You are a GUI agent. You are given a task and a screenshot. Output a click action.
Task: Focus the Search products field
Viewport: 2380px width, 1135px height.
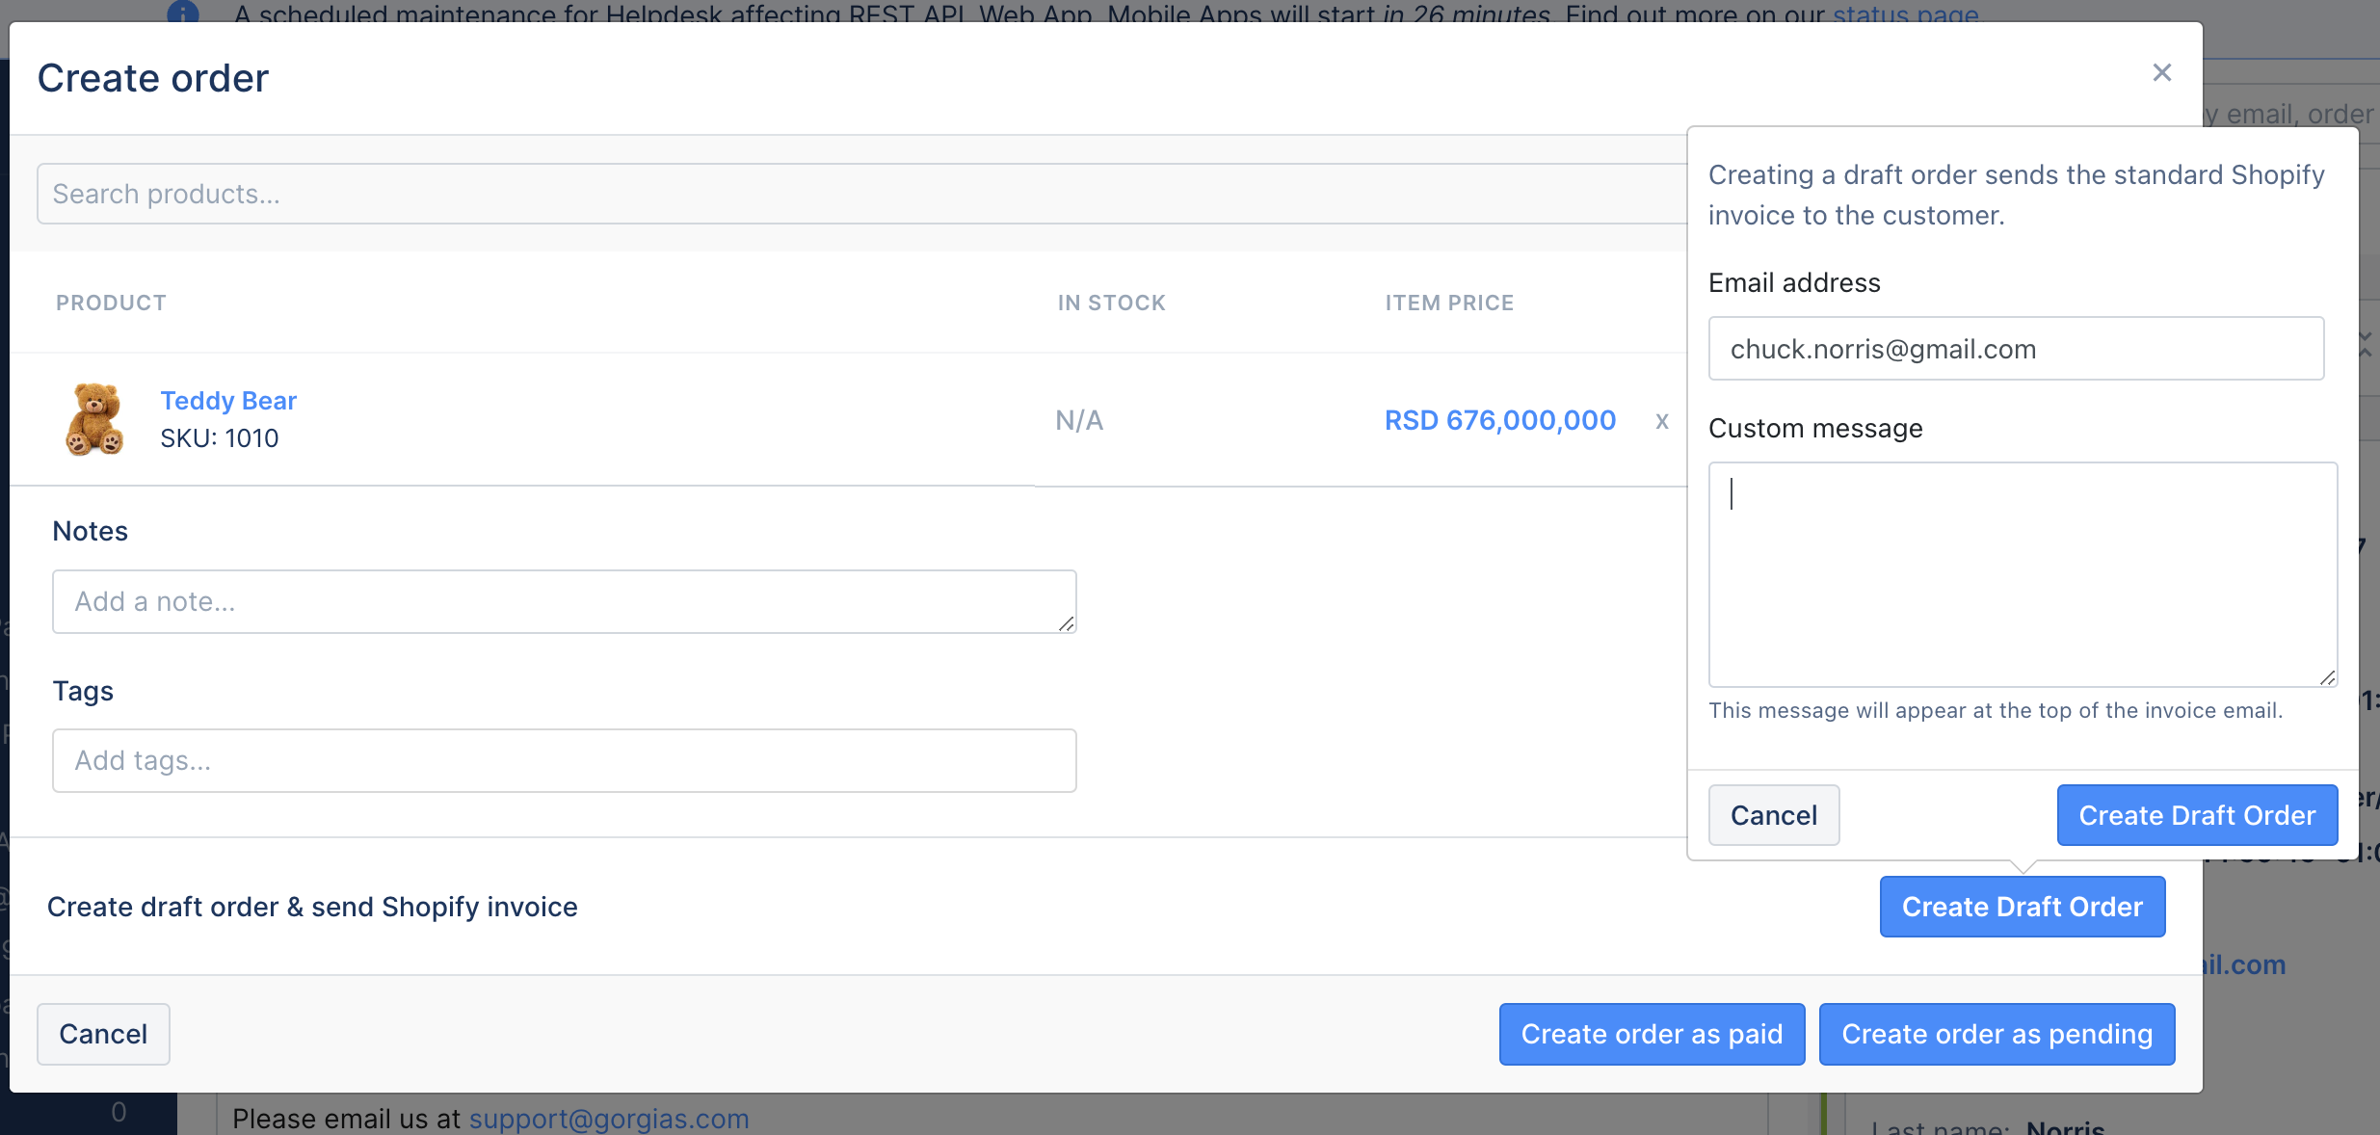point(578,193)
